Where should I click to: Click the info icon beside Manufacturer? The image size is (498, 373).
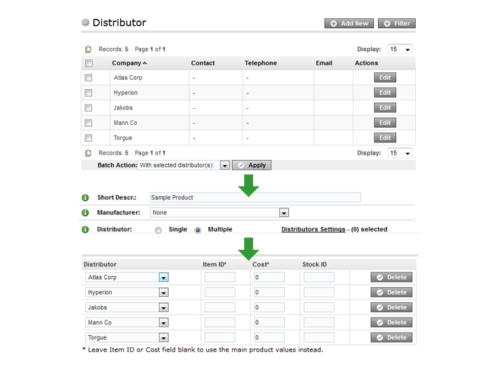[85, 212]
